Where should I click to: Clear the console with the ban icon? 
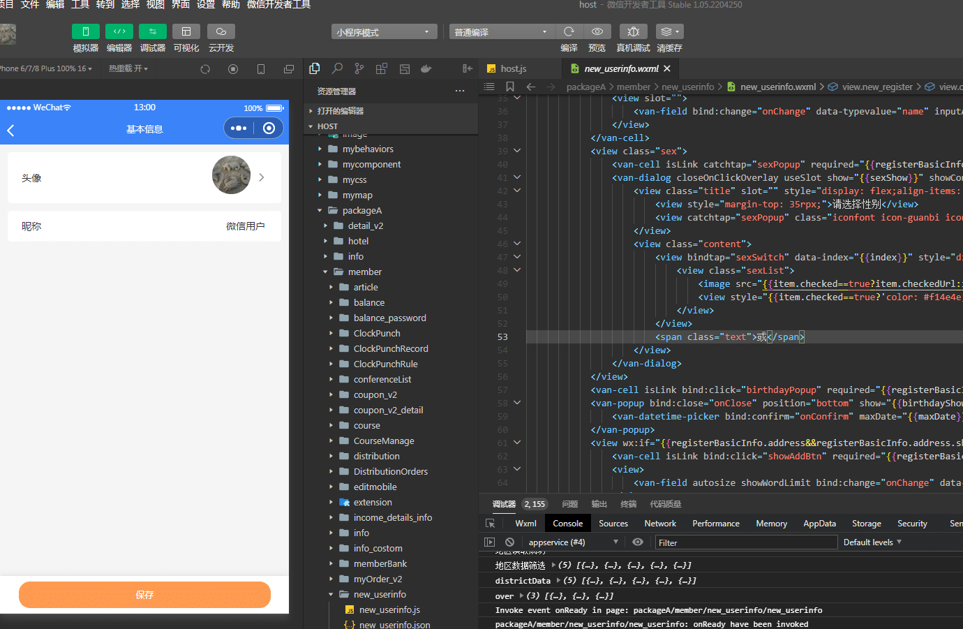point(510,542)
